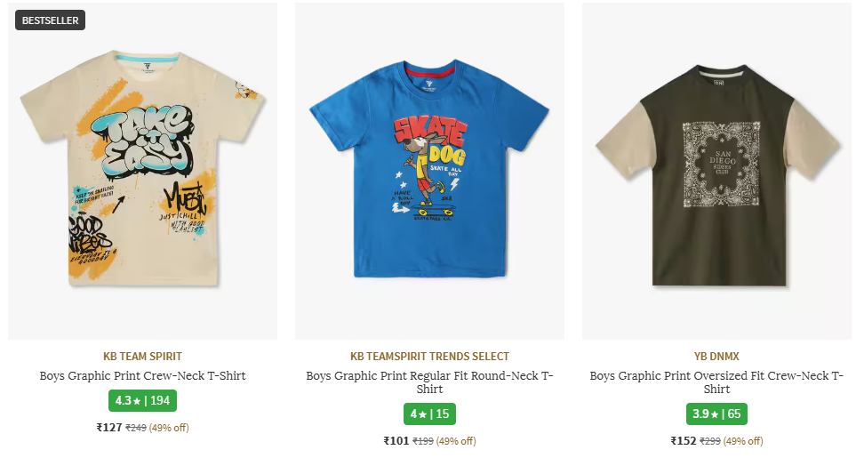Open Boys Graphic Print Regular Fit Round-Neck title
Screen dimensions: 856x458
coord(429,382)
